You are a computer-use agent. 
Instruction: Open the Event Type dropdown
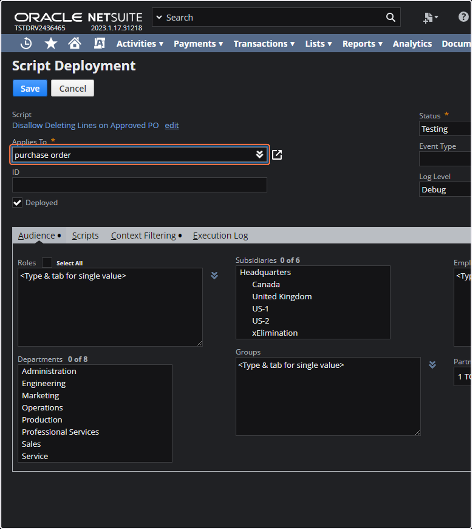click(445, 159)
